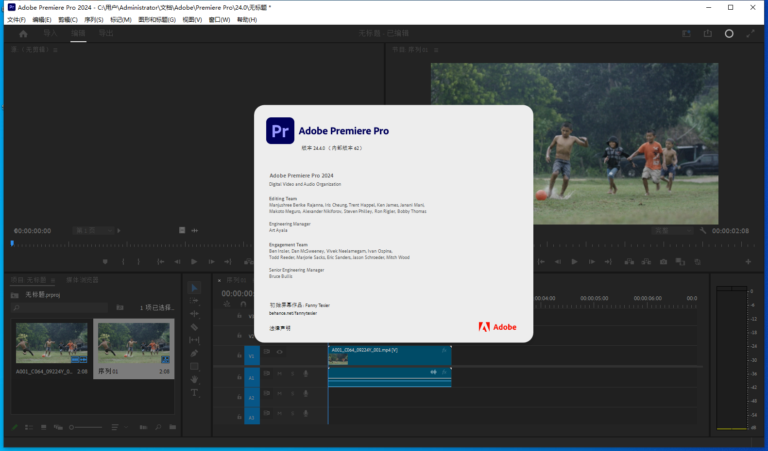Enter full screen video output

751,33
